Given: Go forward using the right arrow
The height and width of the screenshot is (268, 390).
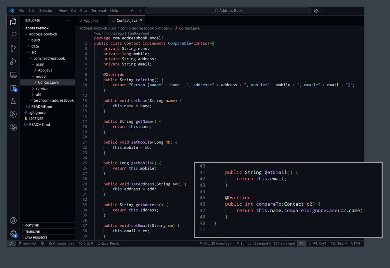Looking at the screenshot, I should (140, 11).
